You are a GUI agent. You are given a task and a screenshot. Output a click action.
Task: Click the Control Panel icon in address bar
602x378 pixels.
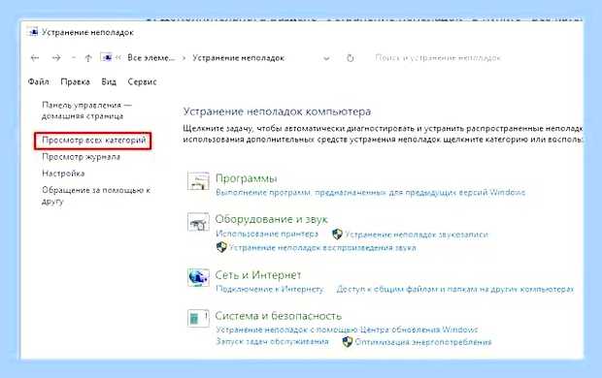[x=107, y=57]
